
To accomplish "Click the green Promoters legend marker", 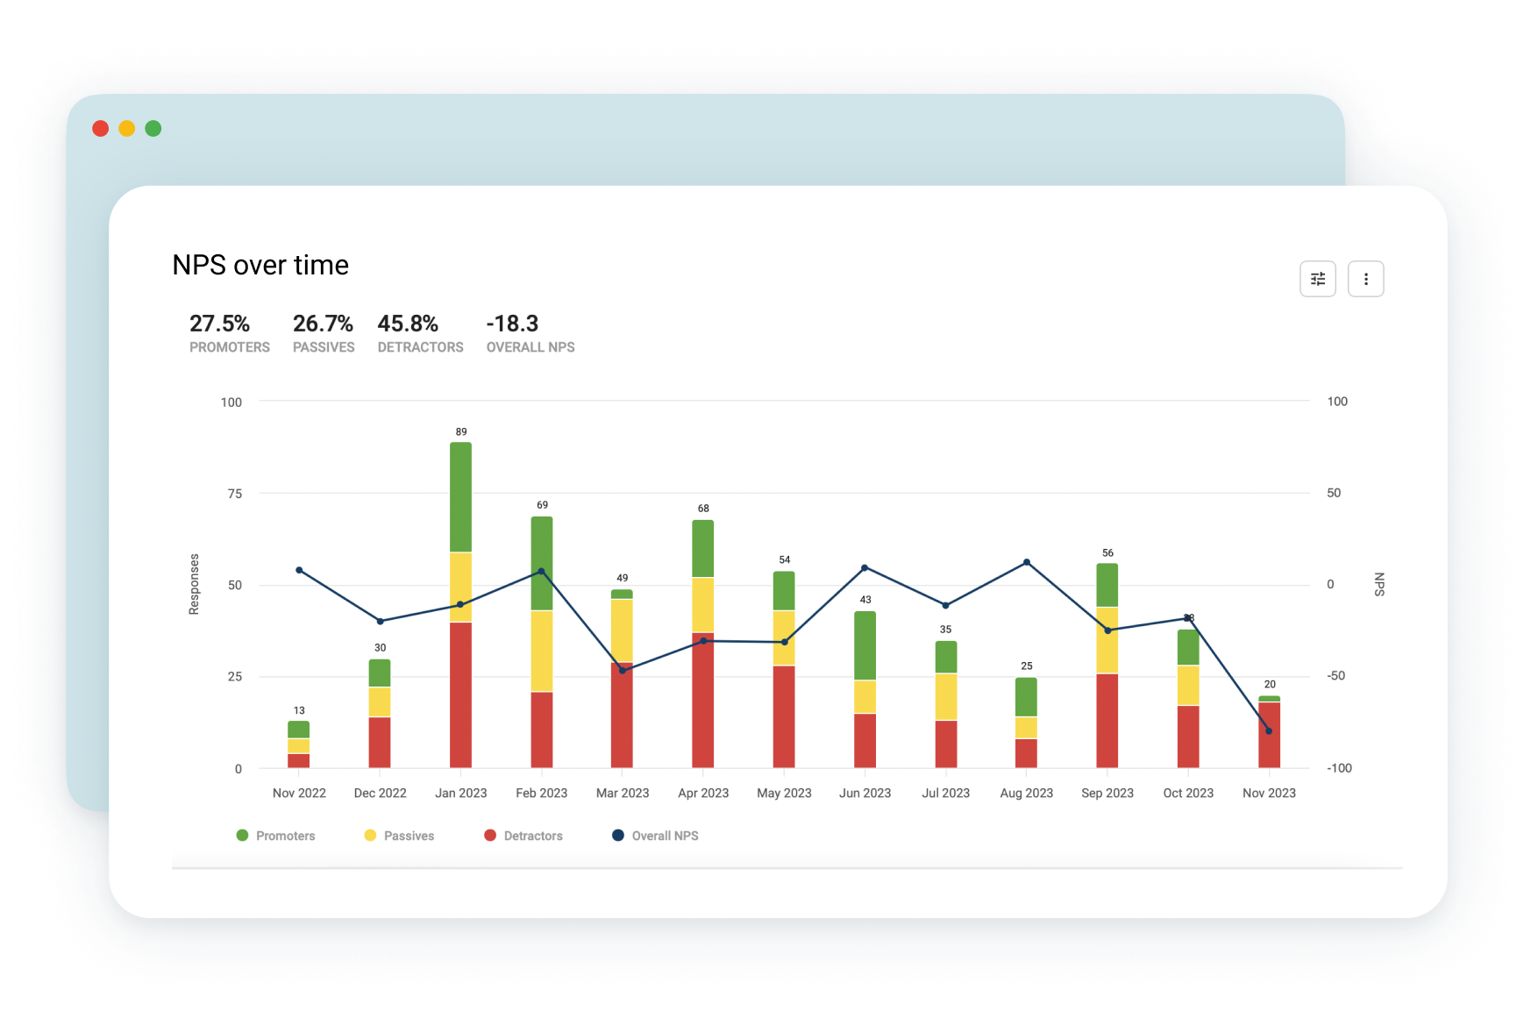I will coord(242,835).
